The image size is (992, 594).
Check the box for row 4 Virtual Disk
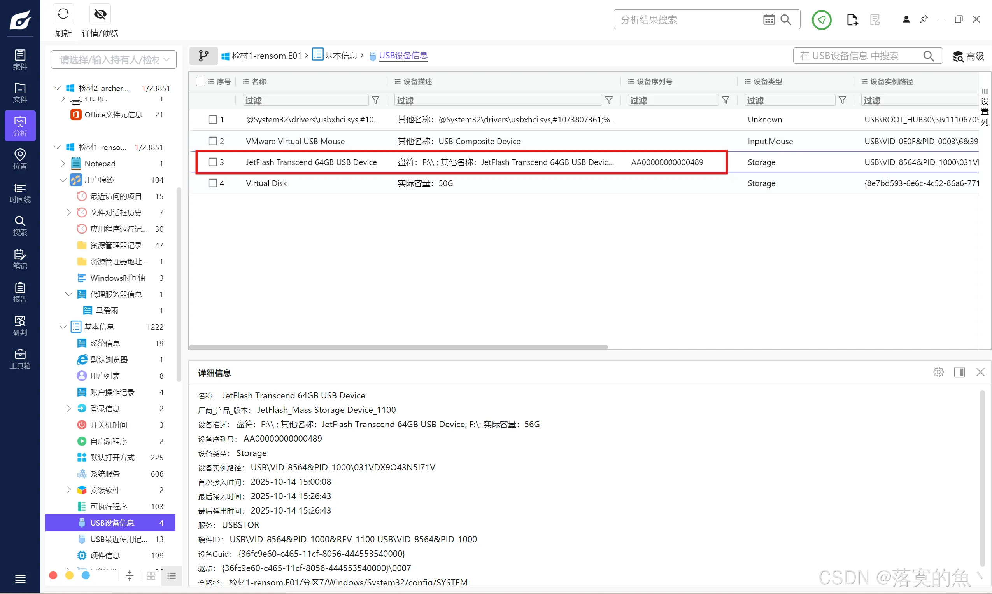tap(213, 183)
